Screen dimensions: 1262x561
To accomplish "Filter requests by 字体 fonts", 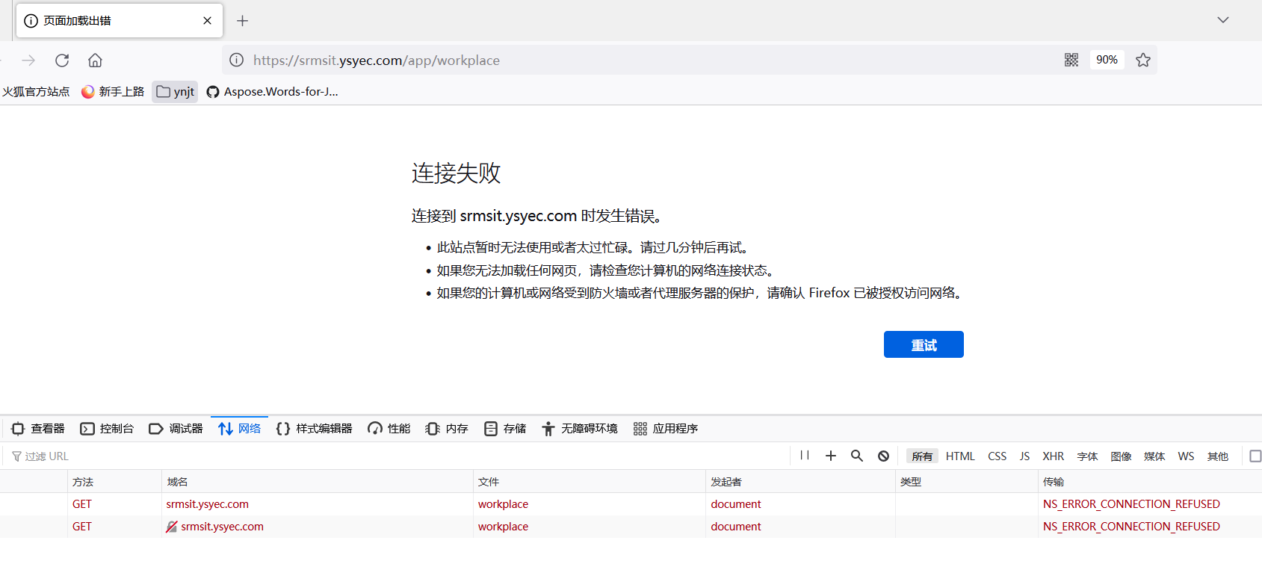I will point(1087,456).
